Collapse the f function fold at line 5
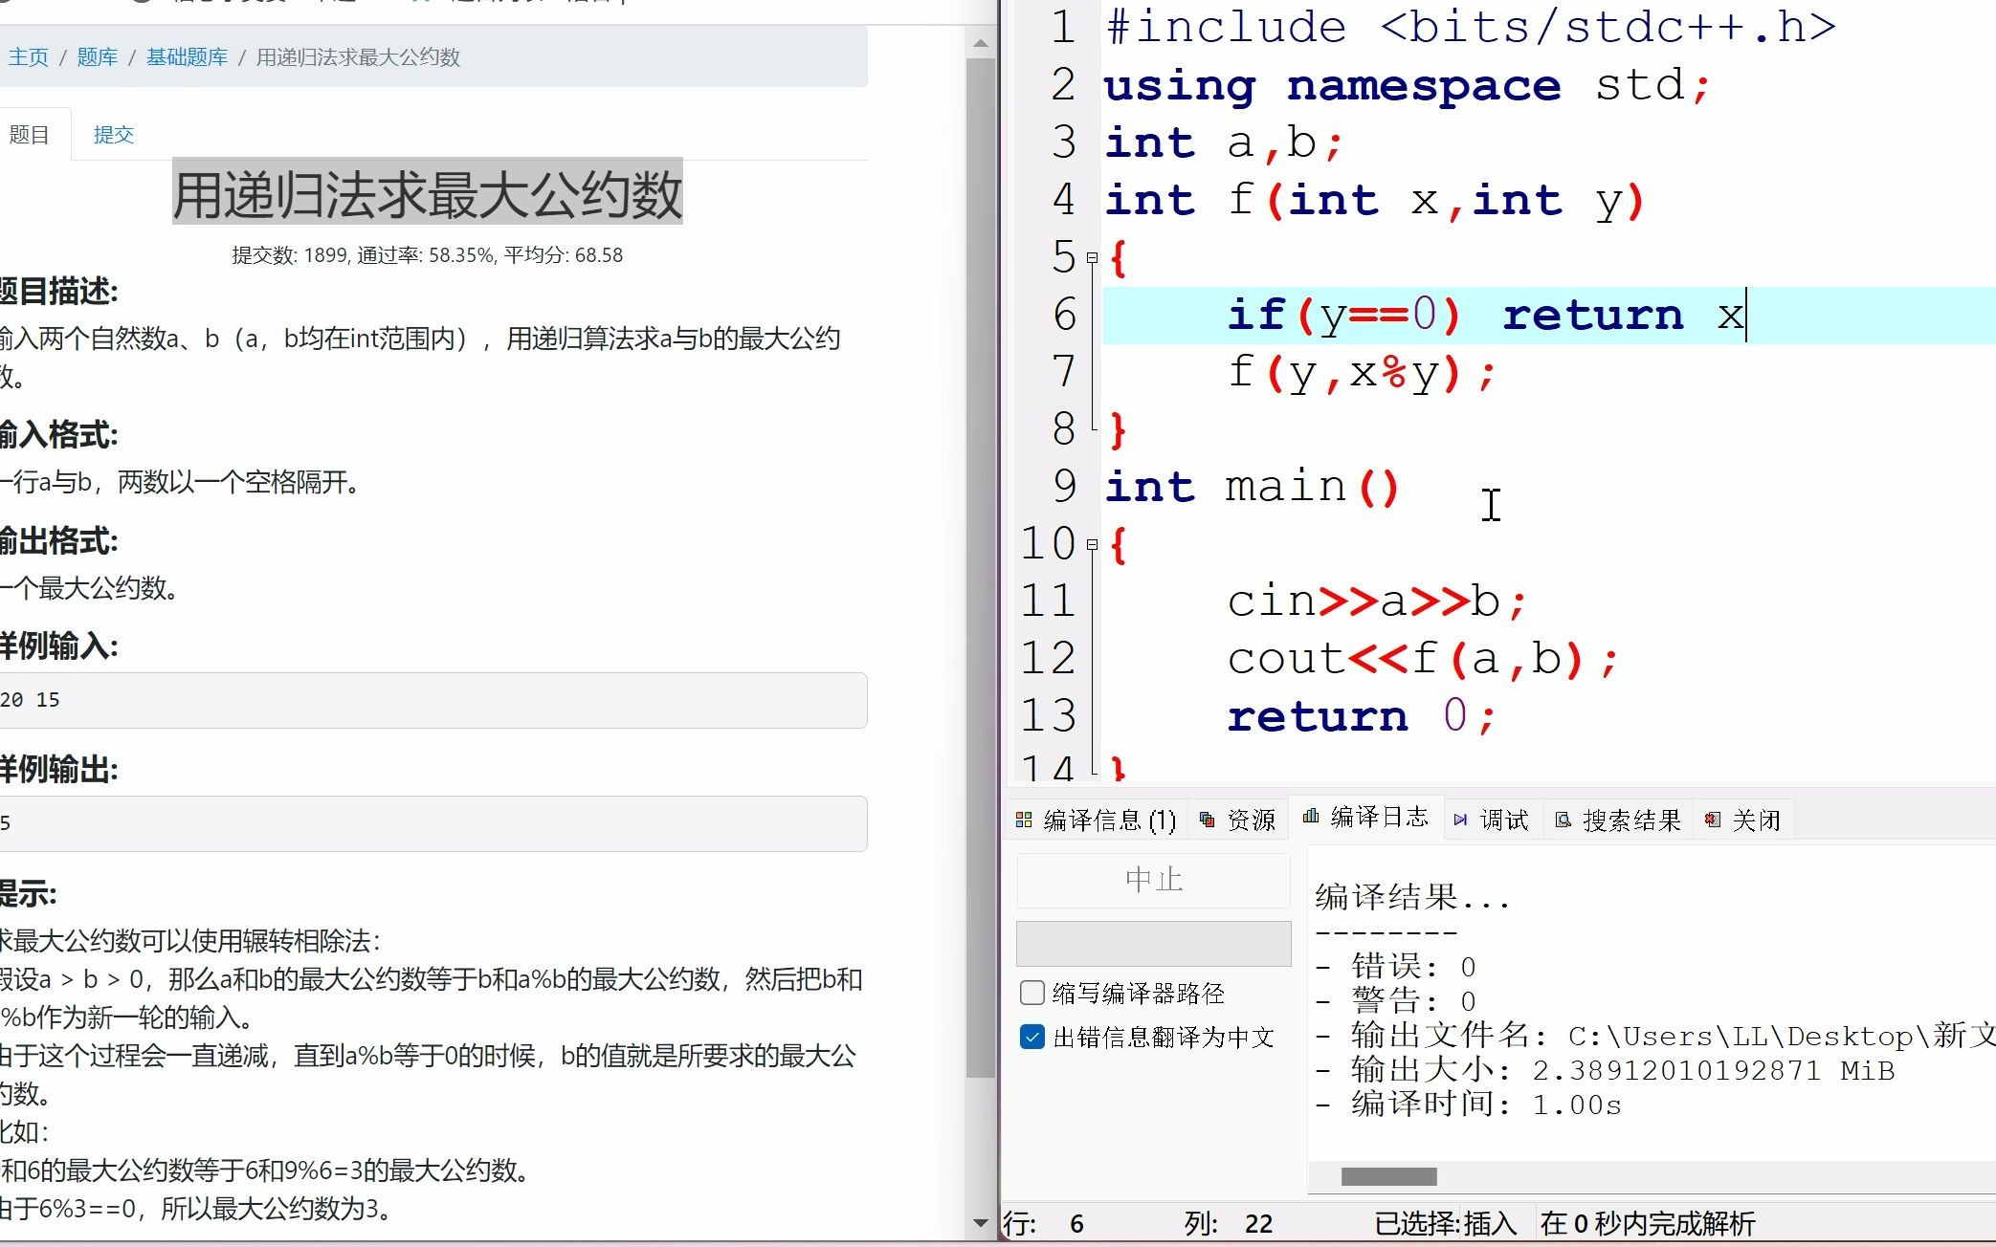Screen dimensions: 1996x1247 pos(1092,257)
